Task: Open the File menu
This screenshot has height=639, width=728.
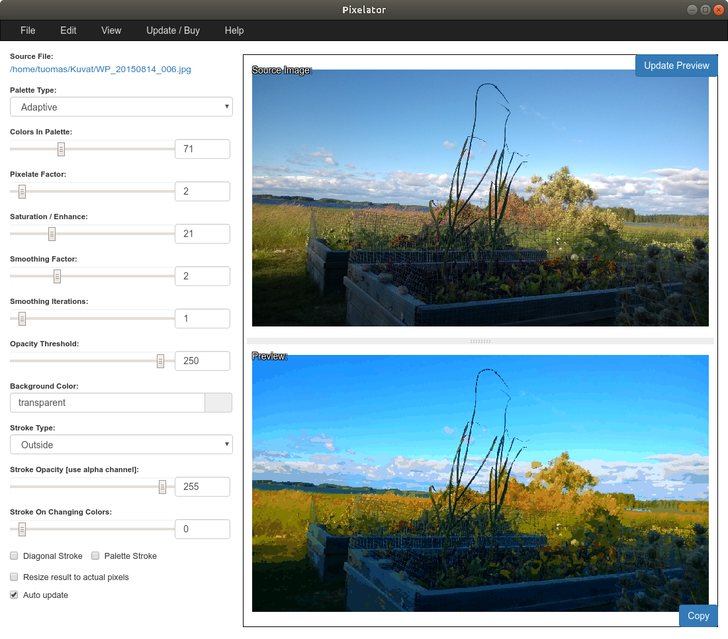Action: click(x=28, y=30)
